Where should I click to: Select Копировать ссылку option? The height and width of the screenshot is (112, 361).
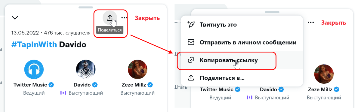(242, 60)
